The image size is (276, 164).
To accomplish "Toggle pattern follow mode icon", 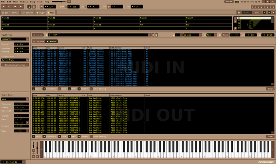I will (30, 7).
